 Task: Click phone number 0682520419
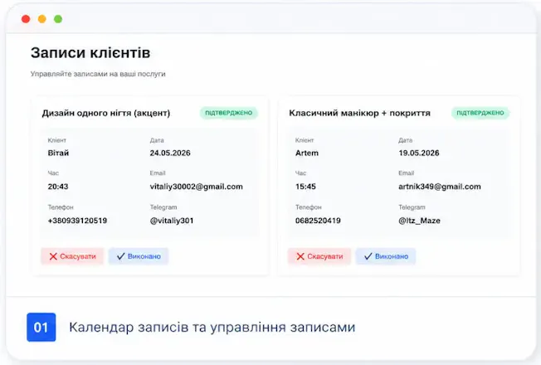point(318,221)
